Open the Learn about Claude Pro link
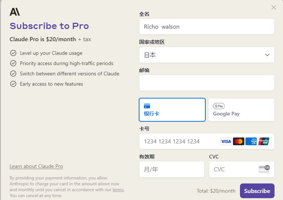 pyautogui.click(x=36, y=166)
